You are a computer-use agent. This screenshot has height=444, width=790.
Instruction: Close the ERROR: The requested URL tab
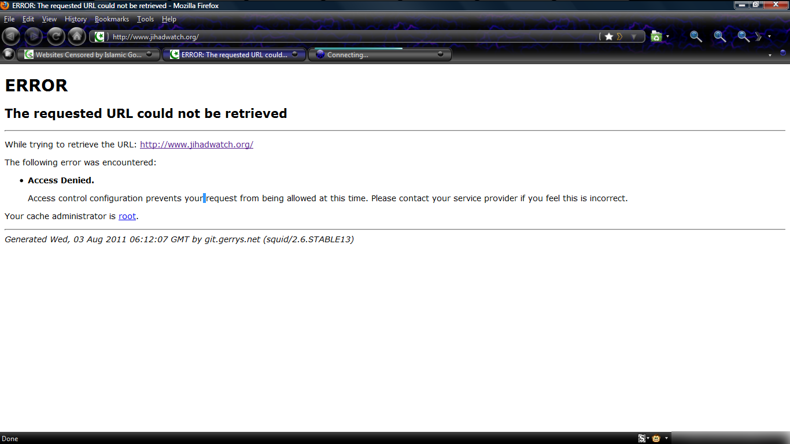pos(295,54)
